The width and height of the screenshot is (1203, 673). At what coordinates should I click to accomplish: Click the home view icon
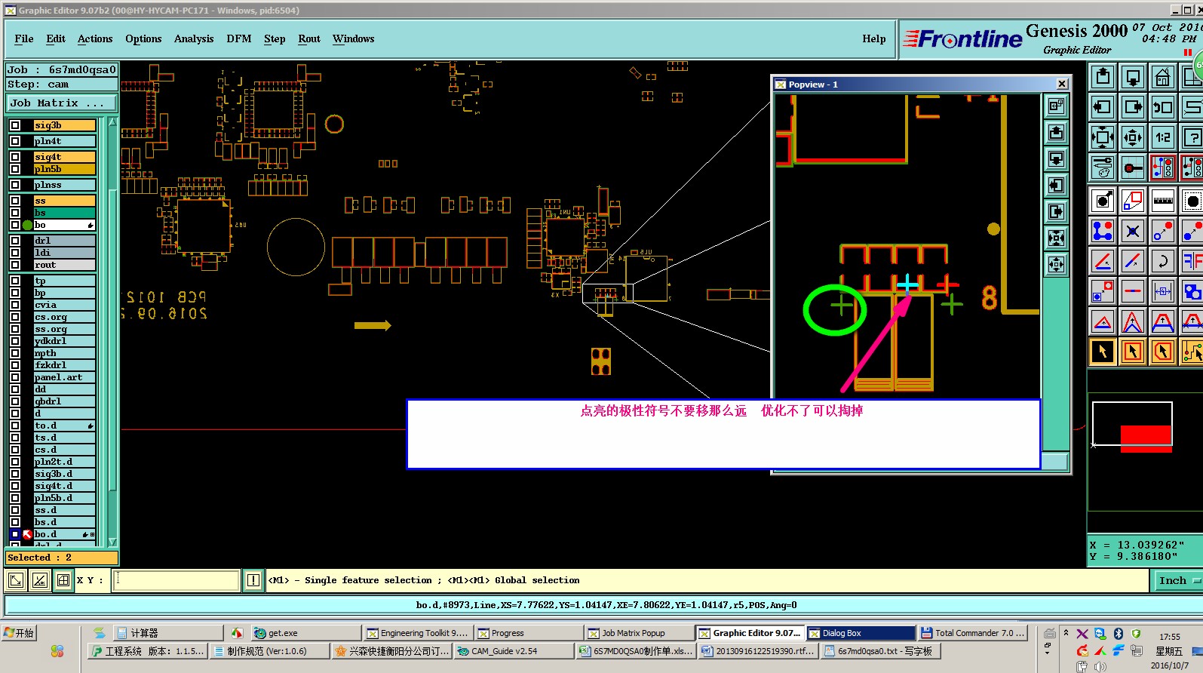(x=1163, y=77)
